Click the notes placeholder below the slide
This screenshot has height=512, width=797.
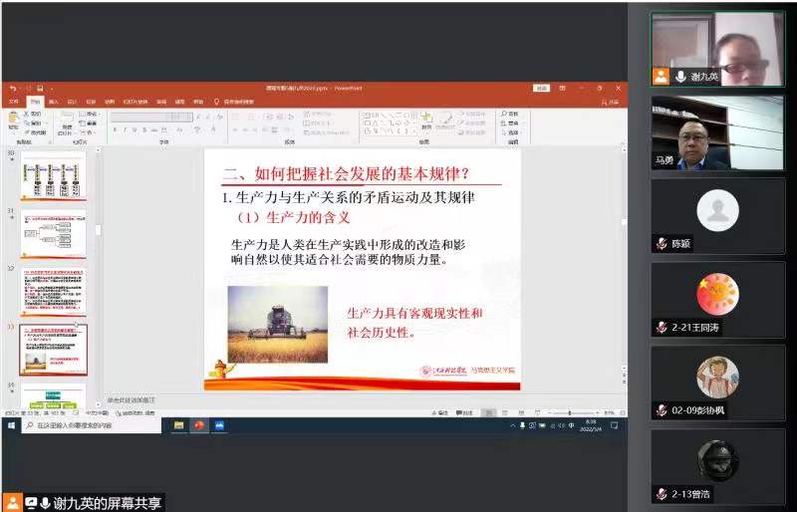[x=359, y=400]
